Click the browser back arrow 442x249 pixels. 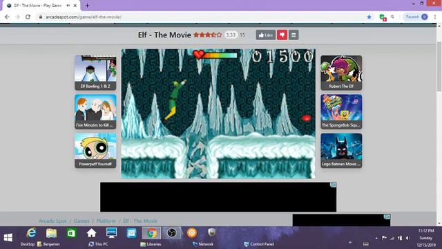coord(7,17)
